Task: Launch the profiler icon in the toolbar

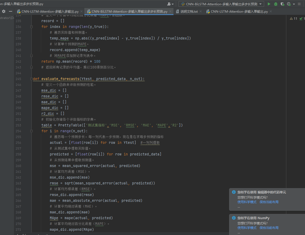Action: pyautogui.click(x=289, y=4)
